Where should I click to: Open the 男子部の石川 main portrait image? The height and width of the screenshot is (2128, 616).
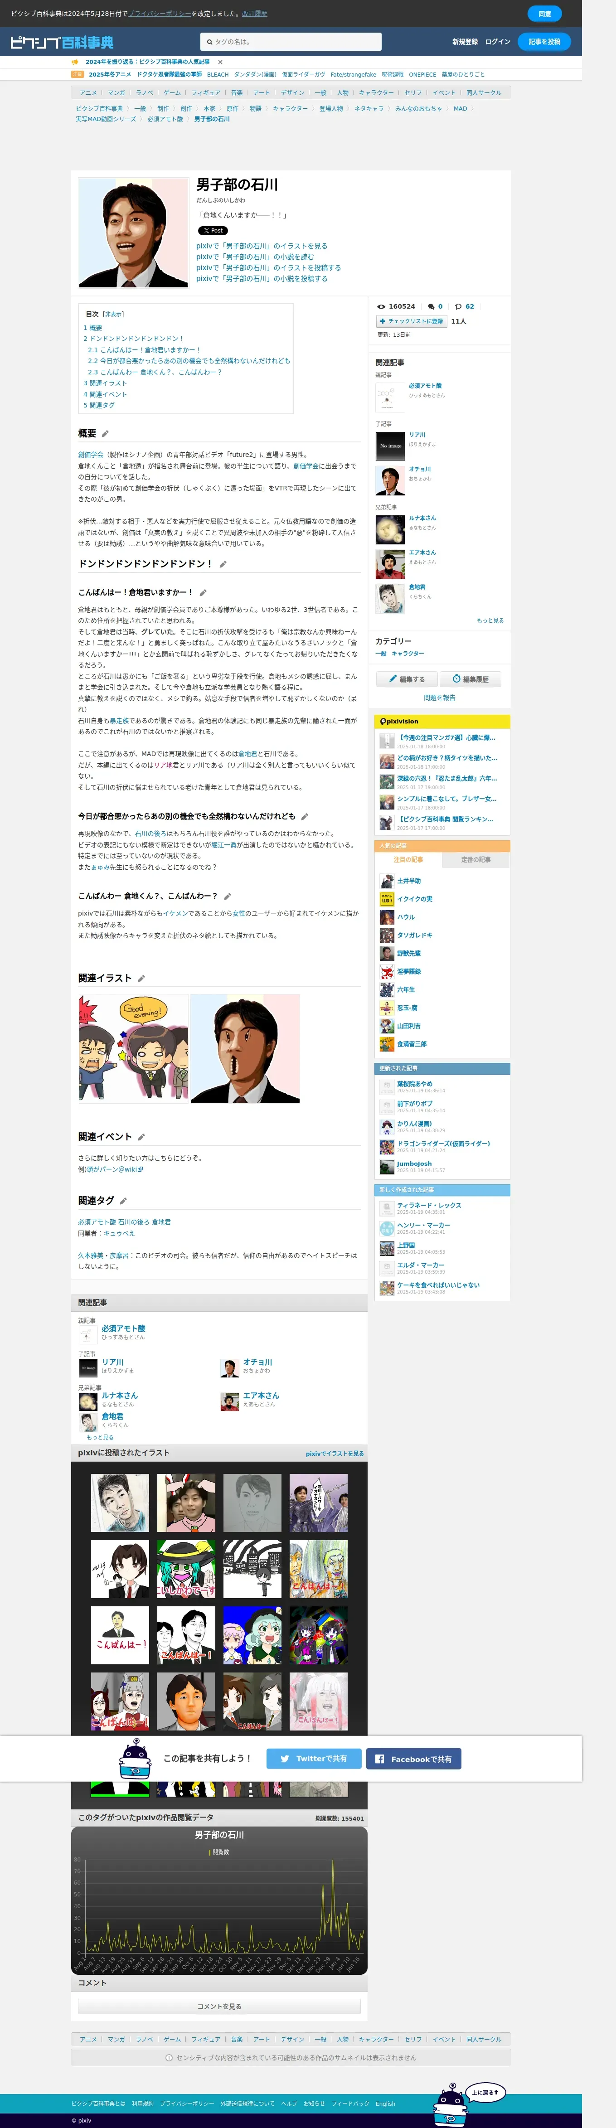[x=133, y=232]
